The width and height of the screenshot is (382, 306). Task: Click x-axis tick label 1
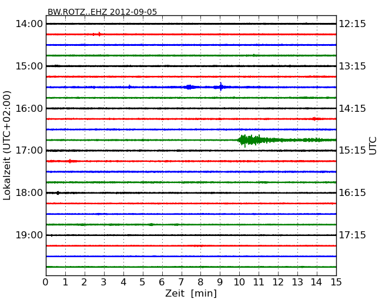[x=65, y=282]
